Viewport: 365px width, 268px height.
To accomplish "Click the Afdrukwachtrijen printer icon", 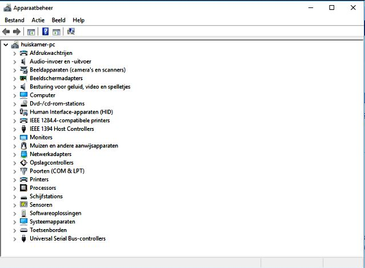I will [23, 53].
